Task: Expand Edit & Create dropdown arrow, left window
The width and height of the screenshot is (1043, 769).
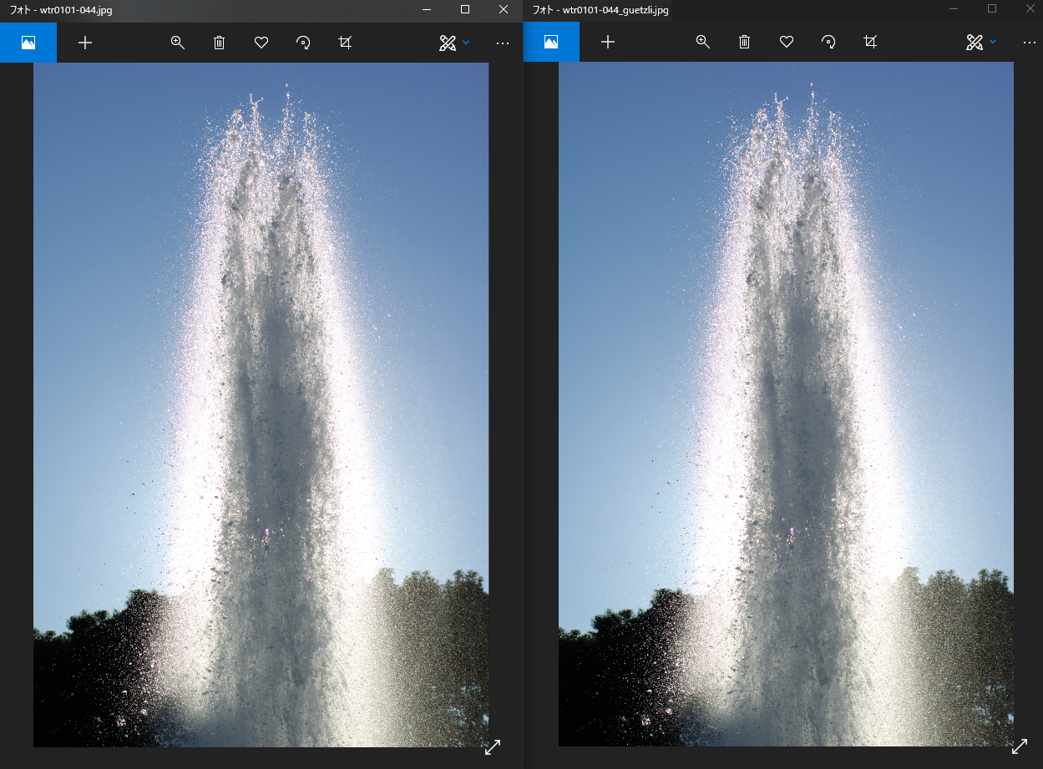Action: click(466, 43)
